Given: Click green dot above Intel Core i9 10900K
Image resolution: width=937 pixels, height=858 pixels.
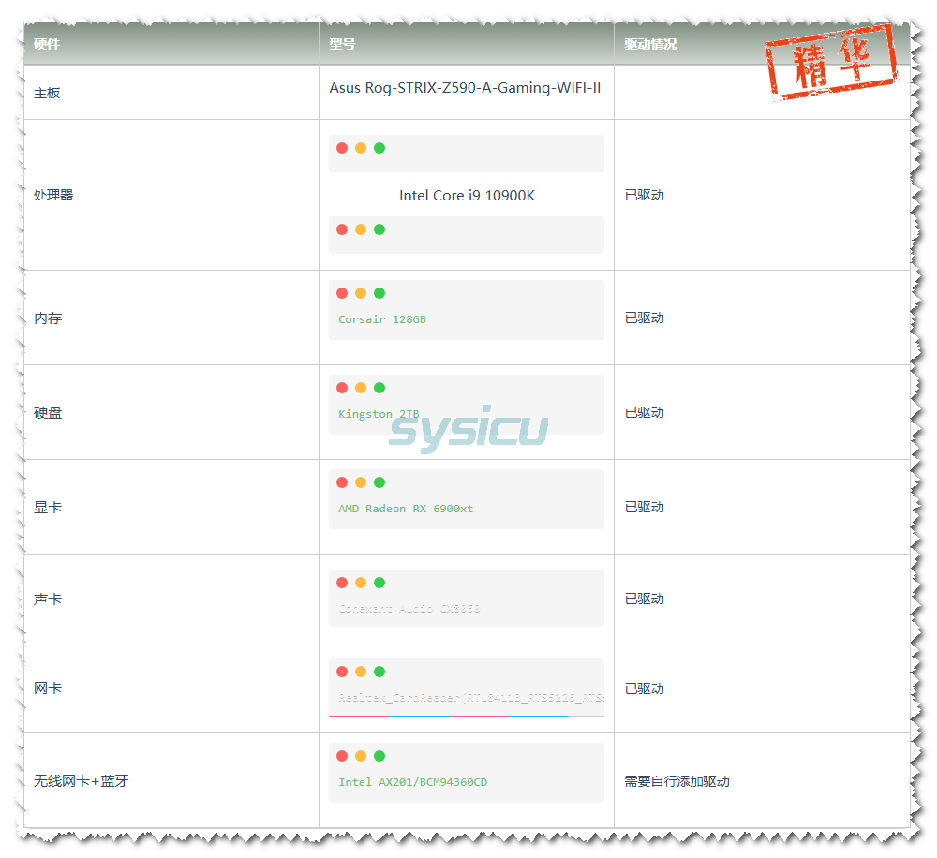Looking at the screenshot, I should click(x=379, y=148).
